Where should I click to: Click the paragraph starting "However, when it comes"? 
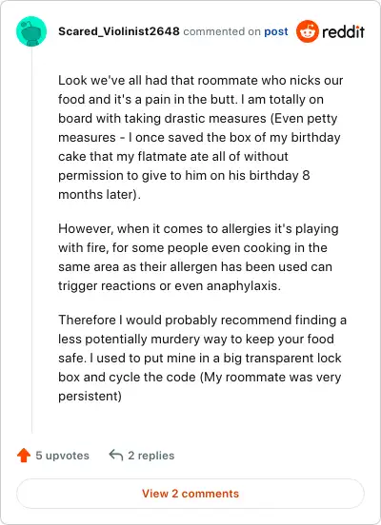[198, 257]
